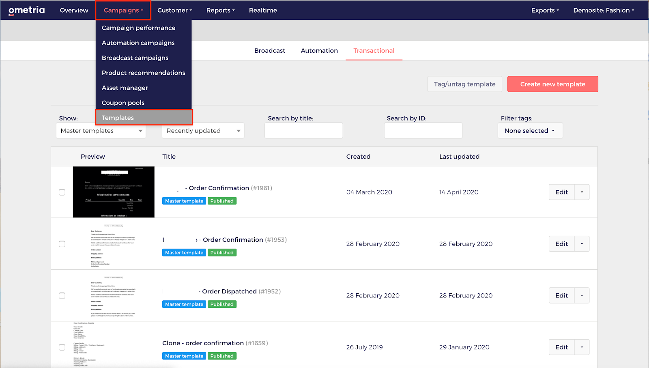Click the Ometria logo
Viewport: 649px width, 368px height.
coord(26,10)
